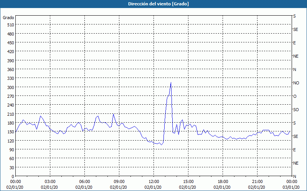
Task: Click the 120 degree axis label
Action: tap(11, 141)
